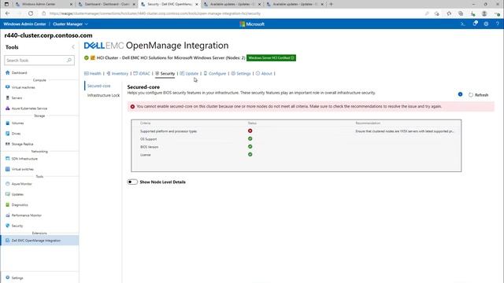This screenshot has width=504, height=283.
Task: Switch to the Inventory tab
Action: (x=117, y=73)
